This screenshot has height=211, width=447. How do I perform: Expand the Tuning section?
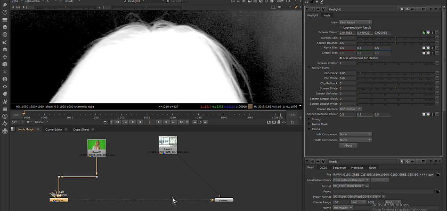point(309,119)
